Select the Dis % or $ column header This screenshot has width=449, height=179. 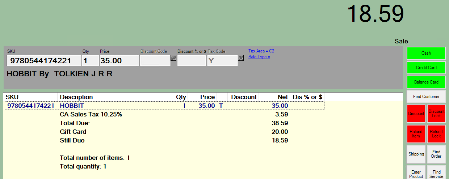(307, 97)
